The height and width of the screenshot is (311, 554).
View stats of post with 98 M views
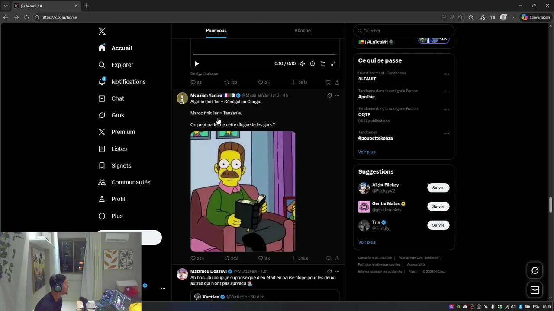300,83
